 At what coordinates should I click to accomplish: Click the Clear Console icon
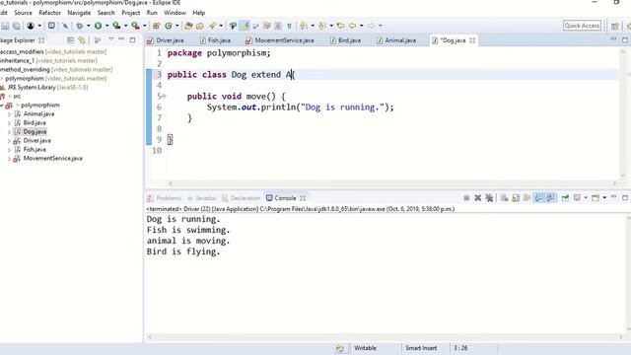504,197
